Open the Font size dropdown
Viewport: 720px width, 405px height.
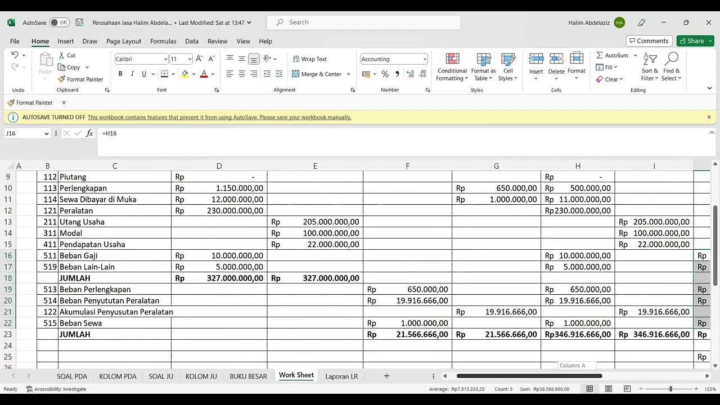[190, 59]
